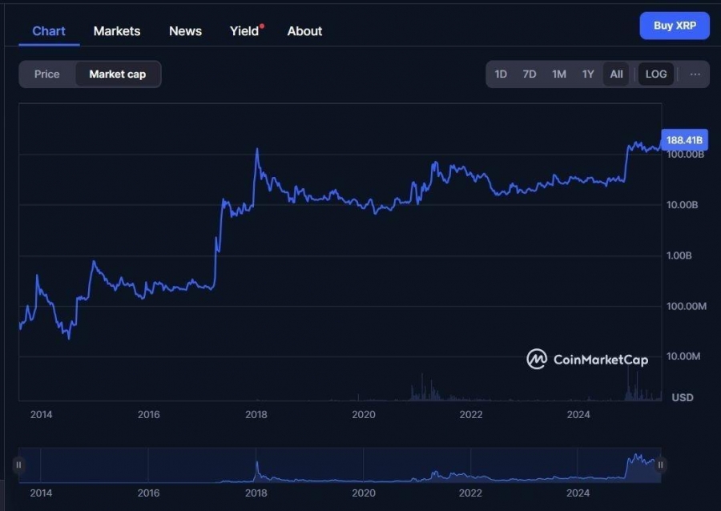Go to the News tab

pos(185,30)
